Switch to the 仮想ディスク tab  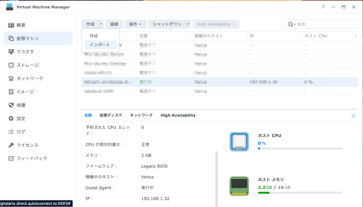click(111, 115)
